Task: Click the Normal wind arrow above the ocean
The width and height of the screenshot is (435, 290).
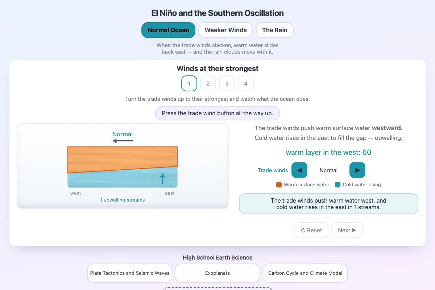Action: [x=123, y=141]
